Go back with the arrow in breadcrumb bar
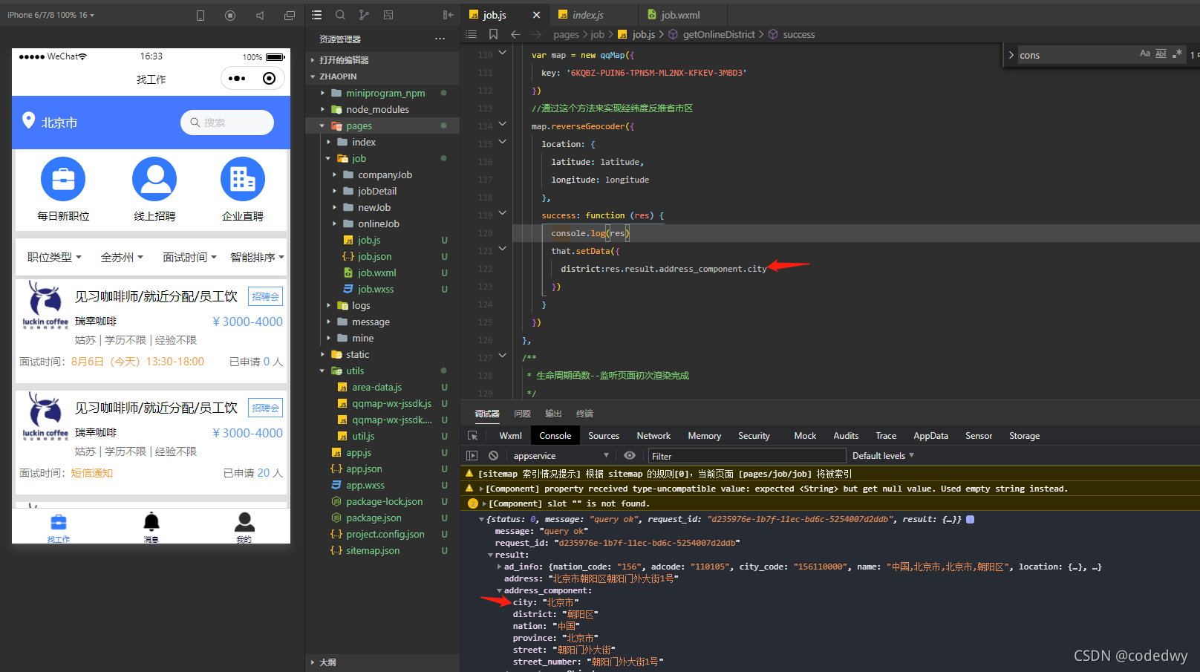Screen dimensions: 1200x672 515,34
